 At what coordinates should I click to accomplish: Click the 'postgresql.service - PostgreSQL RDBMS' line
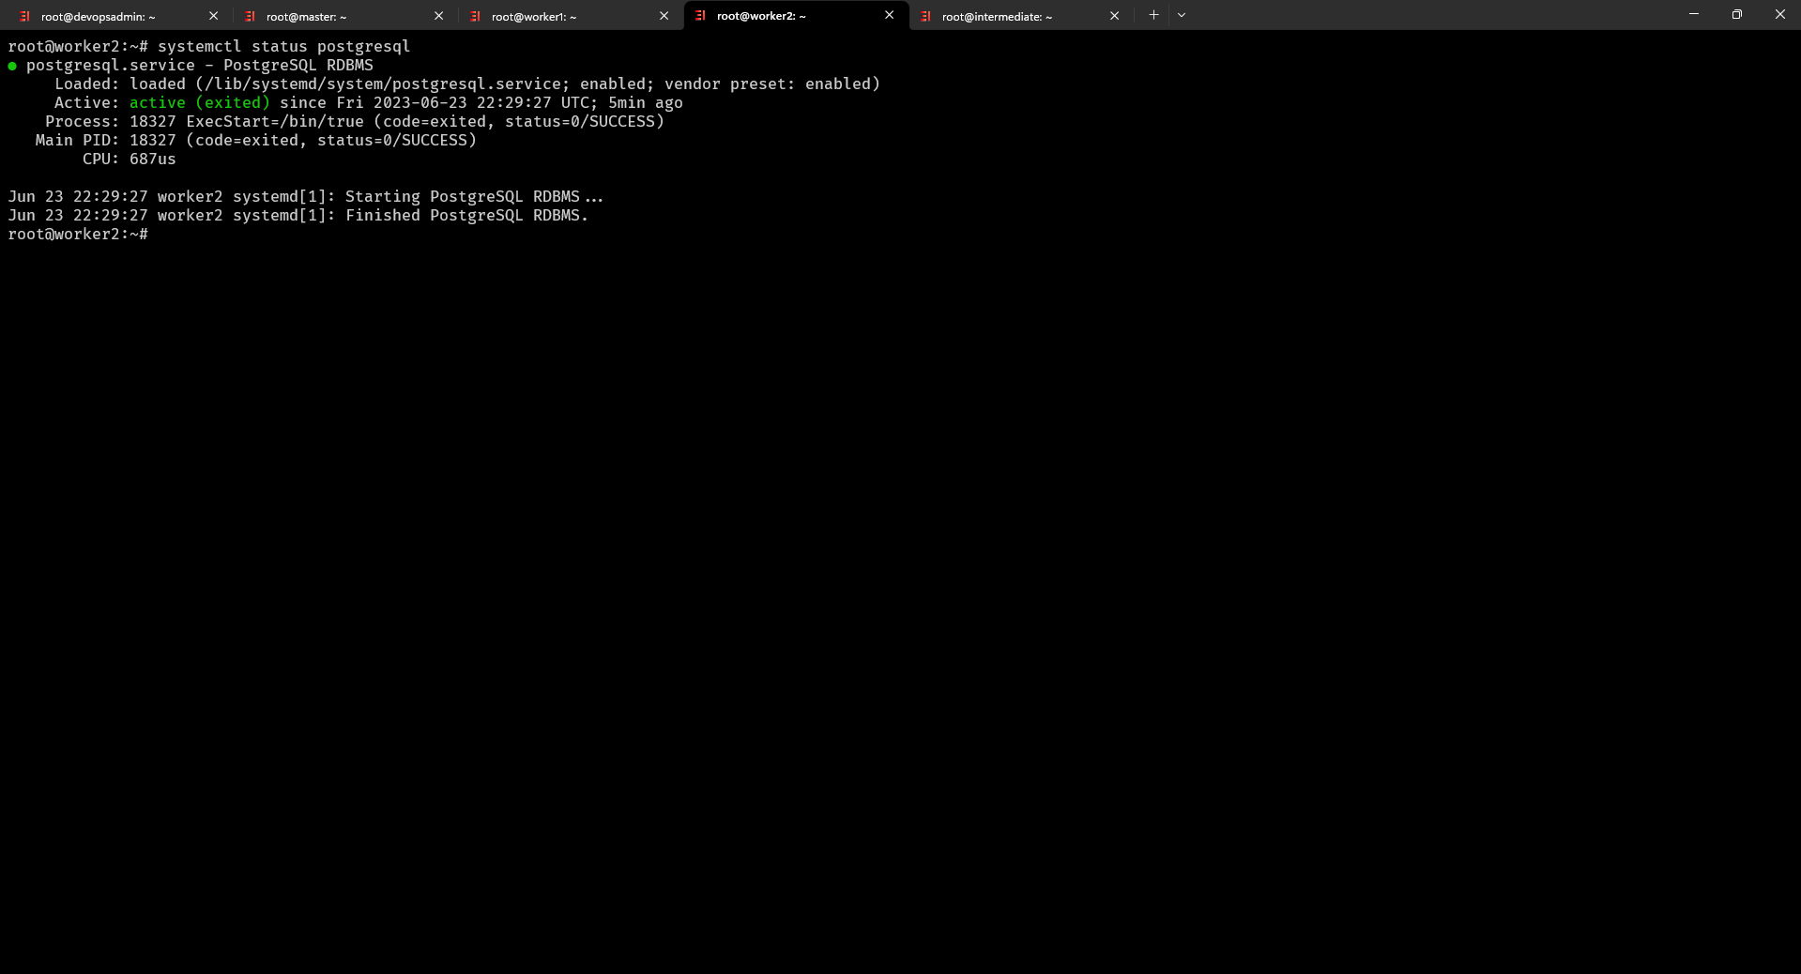[199, 65]
